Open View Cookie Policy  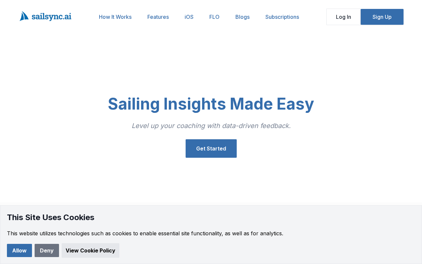[90, 250]
